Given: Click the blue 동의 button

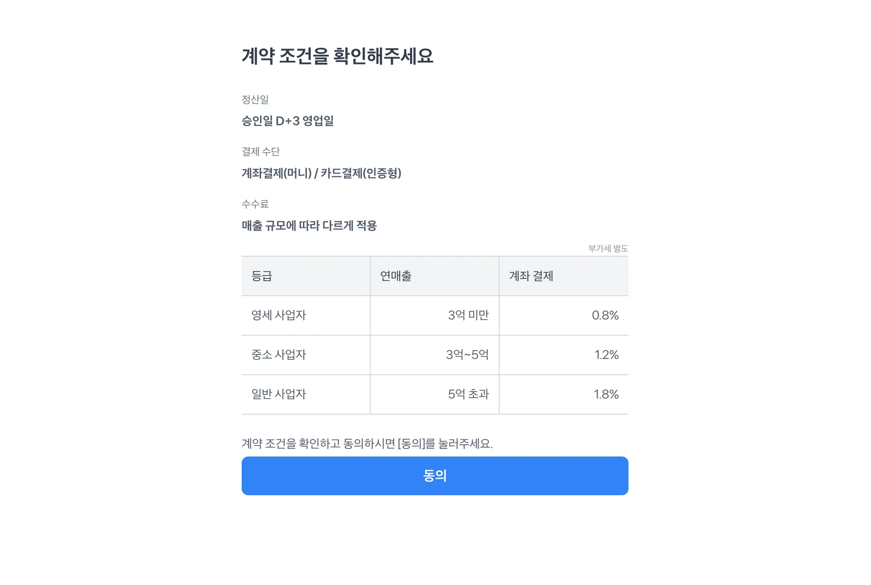Looking at the screenshot, I should click(x=435, y=476).
